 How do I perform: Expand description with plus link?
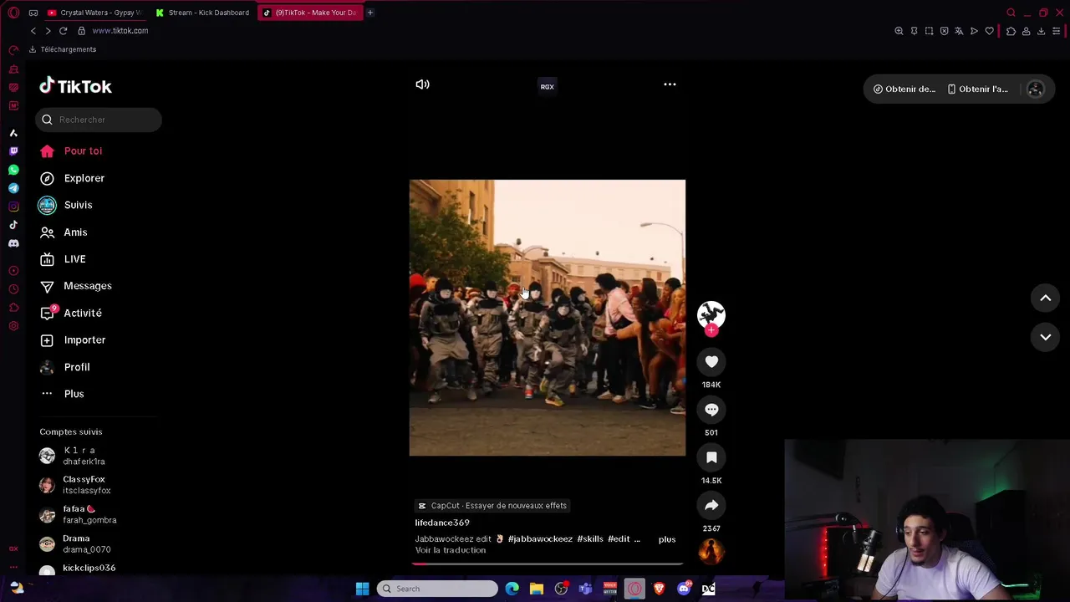point(667,539)
